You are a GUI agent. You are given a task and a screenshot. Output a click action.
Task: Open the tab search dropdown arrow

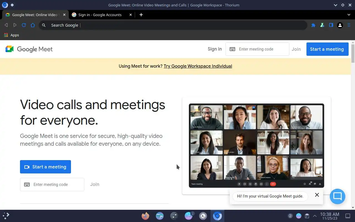click(349, 15)
